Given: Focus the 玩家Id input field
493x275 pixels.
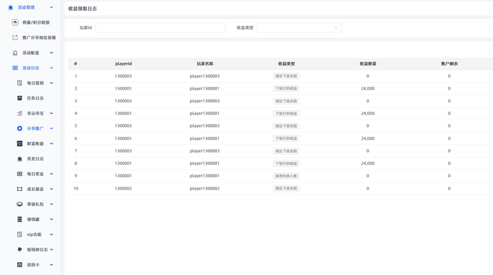Looking at the screenshot, I should [x=160, y=28].
